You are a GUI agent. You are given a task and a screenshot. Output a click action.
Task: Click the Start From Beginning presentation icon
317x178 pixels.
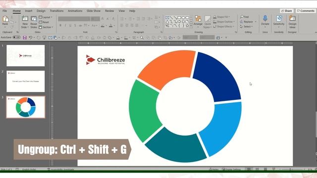44,38
